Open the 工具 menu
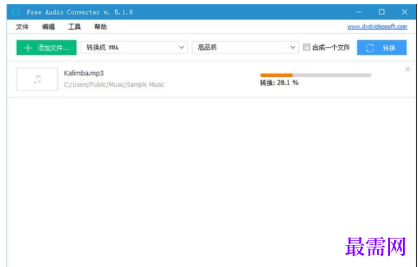This screenshot has width=418, height=267. click(x=74, y=27)
